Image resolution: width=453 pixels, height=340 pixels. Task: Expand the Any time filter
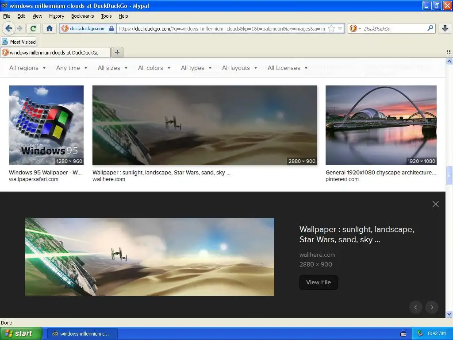72,68
